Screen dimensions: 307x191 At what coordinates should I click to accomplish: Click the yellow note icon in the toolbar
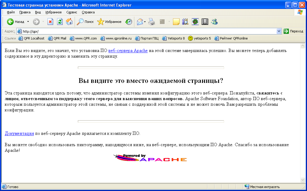click(176, 22)
